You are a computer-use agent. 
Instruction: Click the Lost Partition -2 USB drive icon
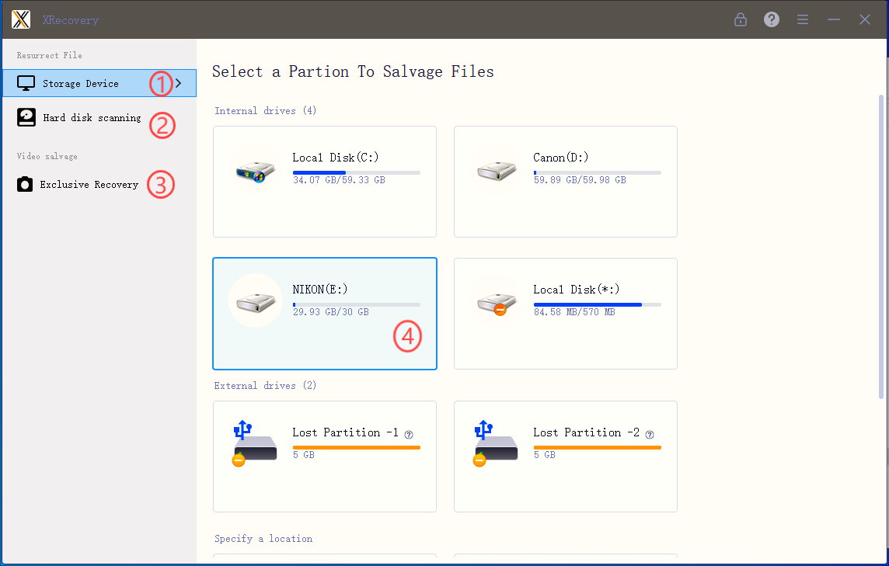click(x=496, y=443)
